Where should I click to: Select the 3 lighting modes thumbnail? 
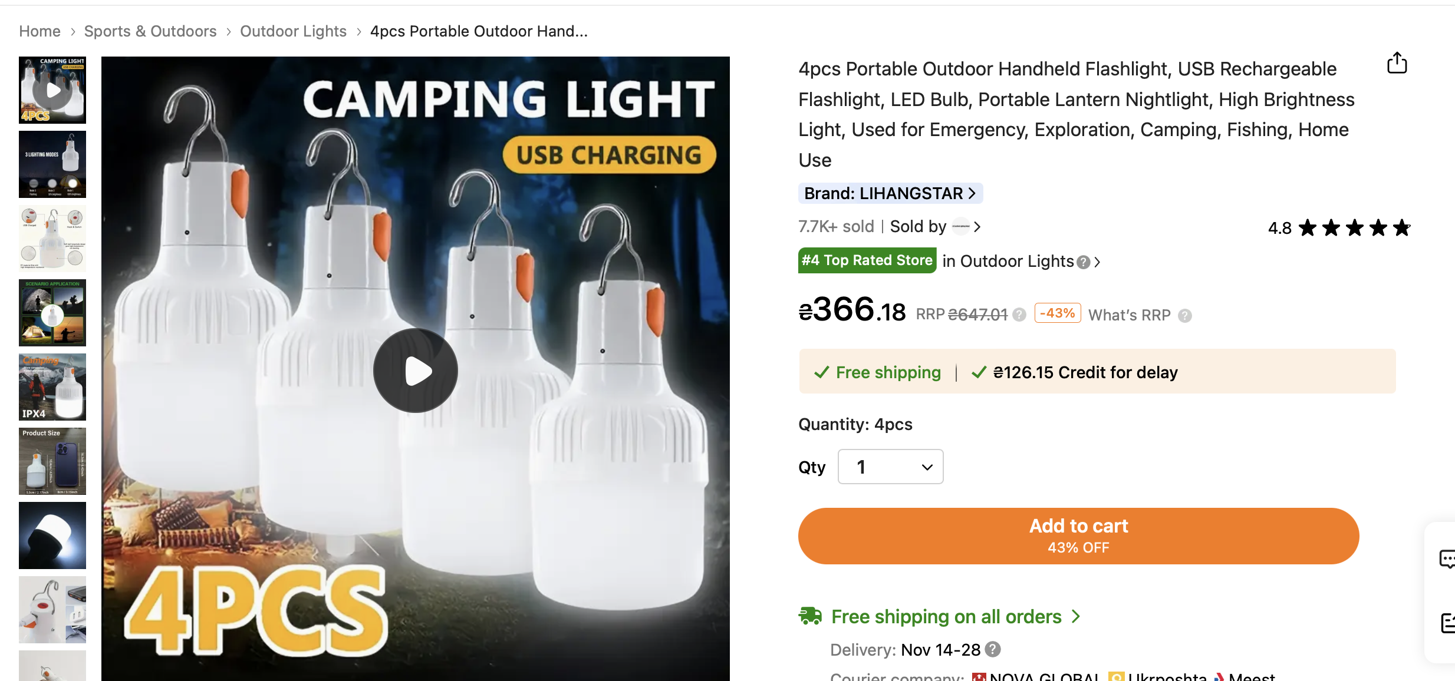[x=52, y=164]
